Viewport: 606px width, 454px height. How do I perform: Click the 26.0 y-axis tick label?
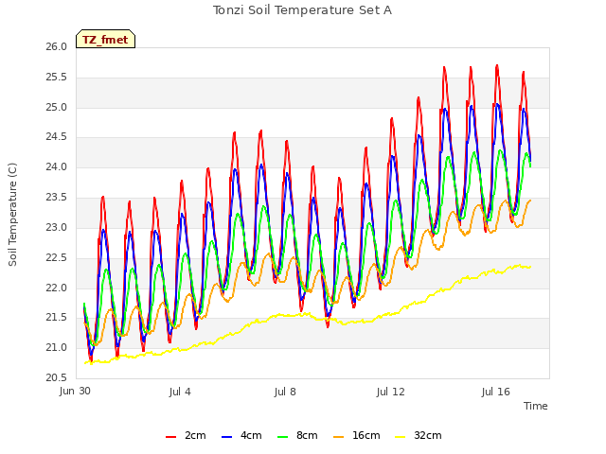(x=57, y=47)
